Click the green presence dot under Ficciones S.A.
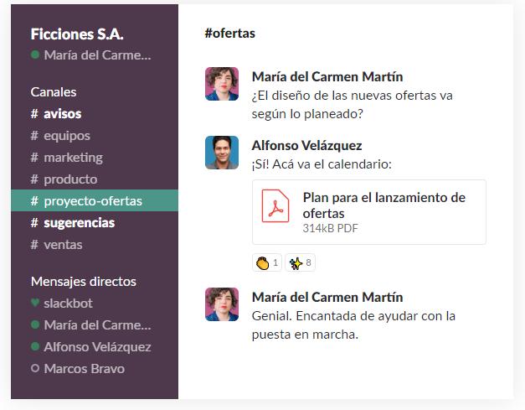This screenshot has width=525, height=410. click(x=35, y=55)
